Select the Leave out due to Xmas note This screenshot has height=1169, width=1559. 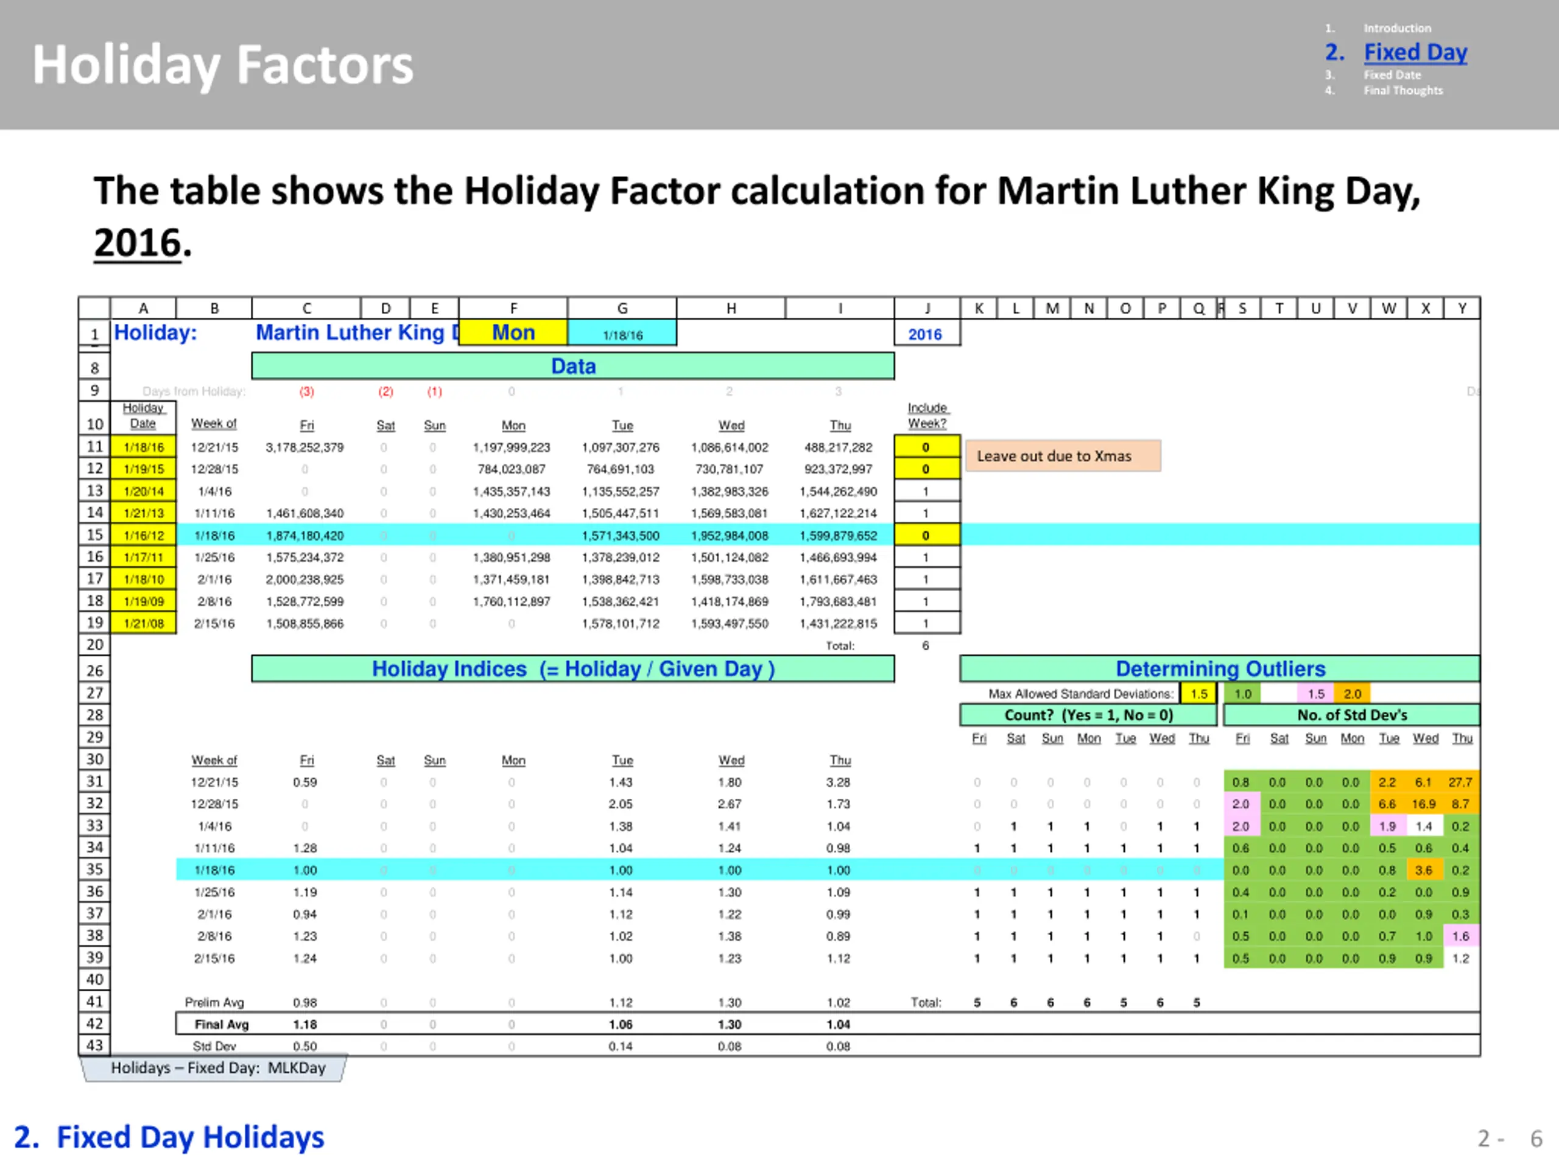[1063, 456]
